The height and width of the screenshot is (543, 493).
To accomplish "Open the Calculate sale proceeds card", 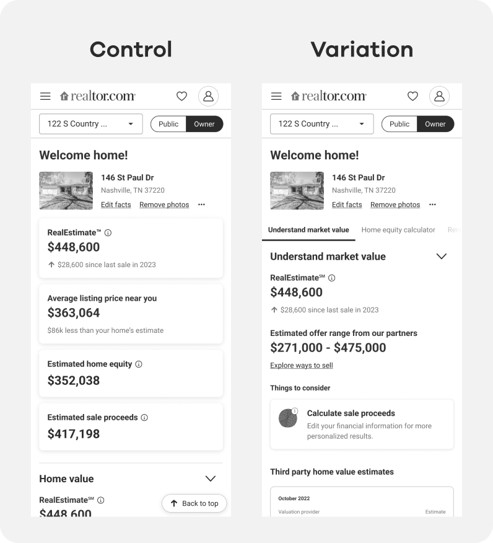I will 362,424.
